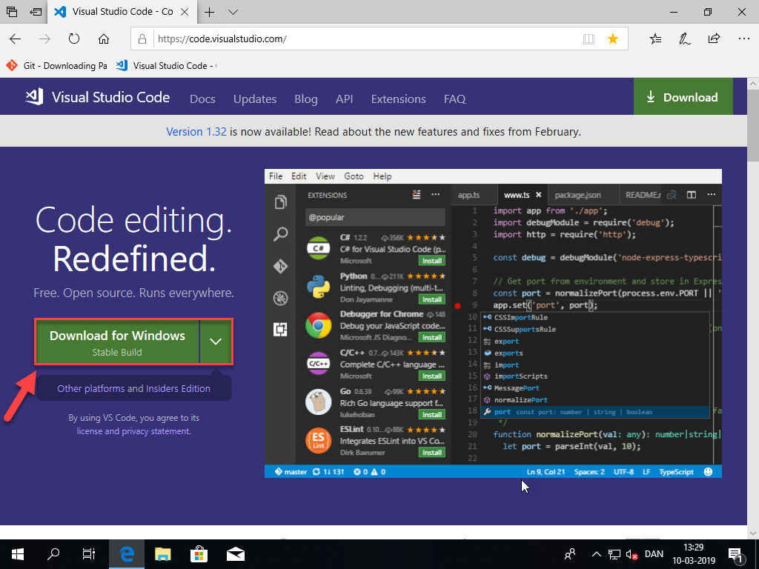Switch the DAN input language
The image size is (759, 569).
[x=654, y=554]
